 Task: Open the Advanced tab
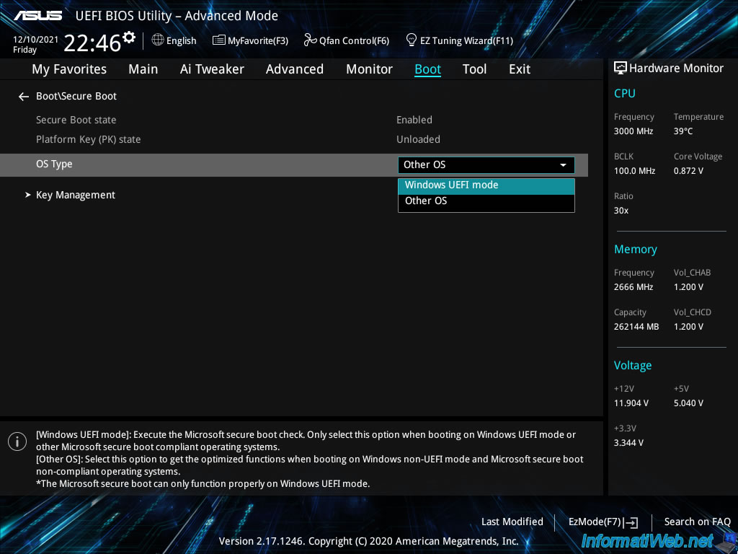pos(294,69)
